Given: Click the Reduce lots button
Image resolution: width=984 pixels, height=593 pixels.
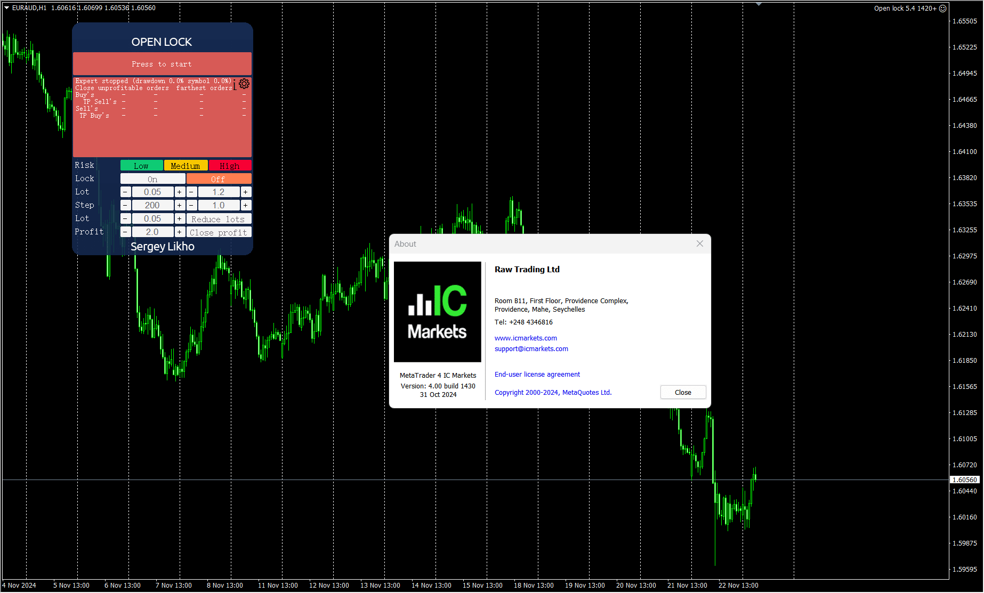Looking at the screenshot, I should click(x=219, y=219).
